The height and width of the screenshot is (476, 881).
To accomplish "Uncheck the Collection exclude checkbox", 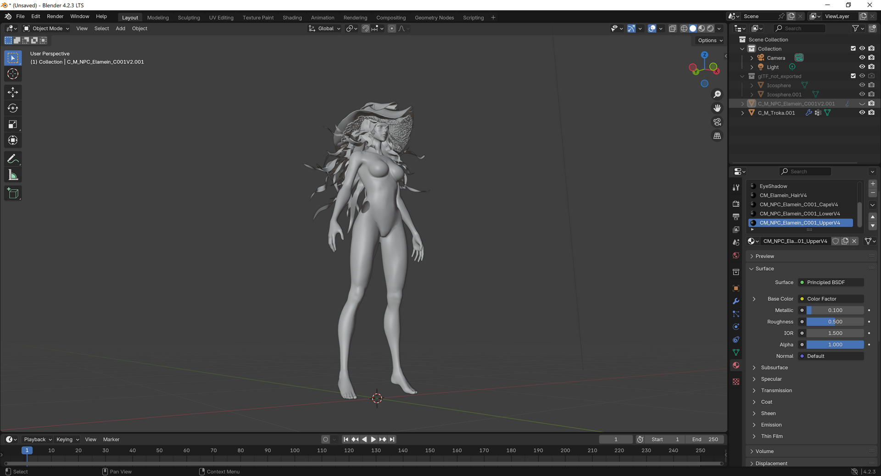I will (853, 49).
